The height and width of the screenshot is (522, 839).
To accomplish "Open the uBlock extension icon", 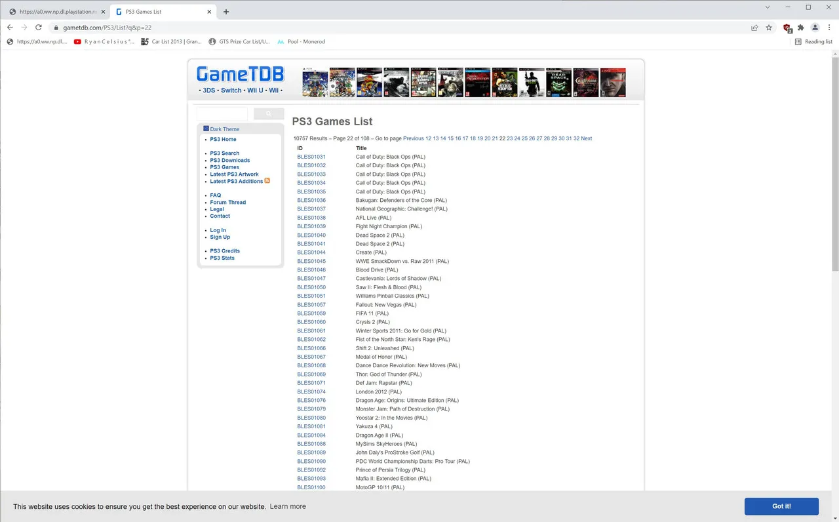I will 787,28.
